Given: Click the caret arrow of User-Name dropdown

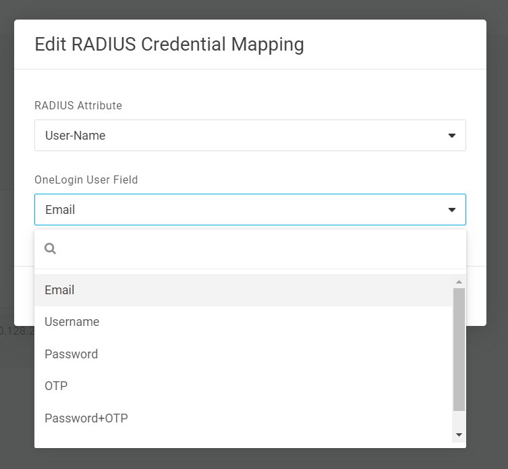Looking at the screenshot, I should coord(451,136).
